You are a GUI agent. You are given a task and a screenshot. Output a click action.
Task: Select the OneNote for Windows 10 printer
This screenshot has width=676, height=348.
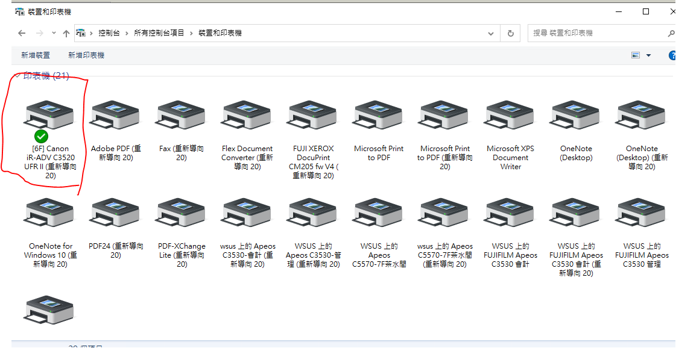click(x=50, y=212)
